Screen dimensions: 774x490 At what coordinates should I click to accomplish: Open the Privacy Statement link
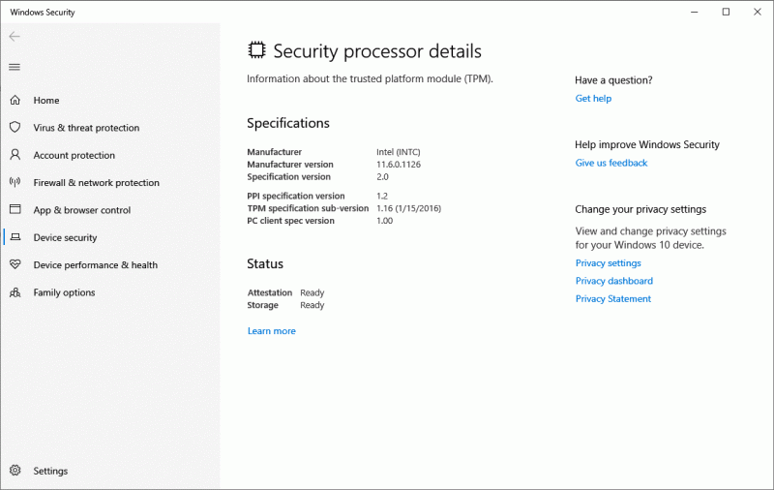pos(612,299)
